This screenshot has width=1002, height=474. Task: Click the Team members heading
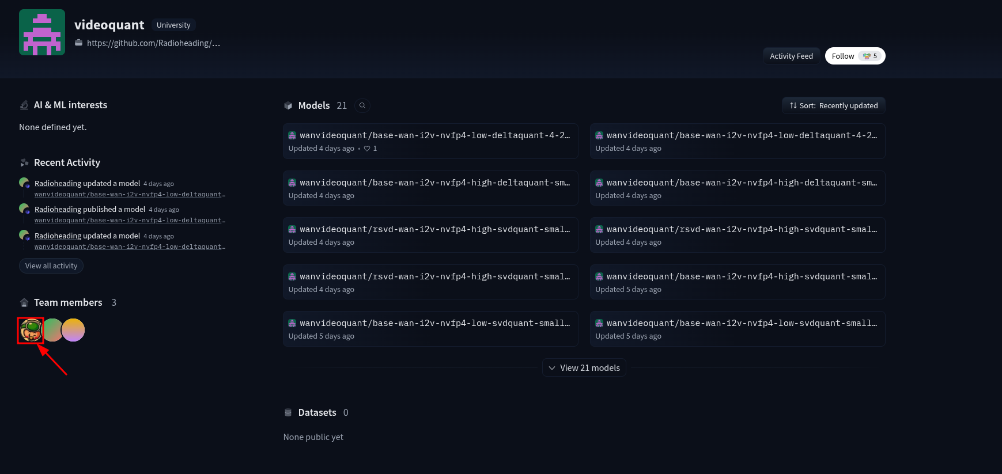[x=68, y=302]
